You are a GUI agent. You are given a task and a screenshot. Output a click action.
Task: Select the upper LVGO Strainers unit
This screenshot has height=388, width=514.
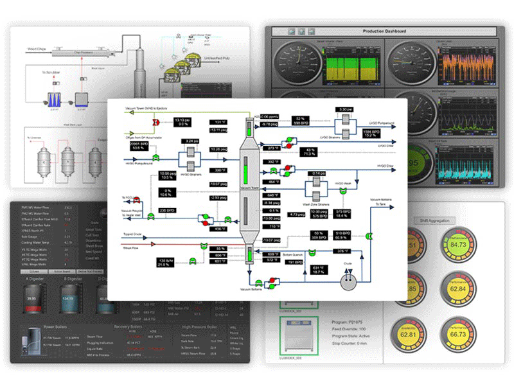346,119
